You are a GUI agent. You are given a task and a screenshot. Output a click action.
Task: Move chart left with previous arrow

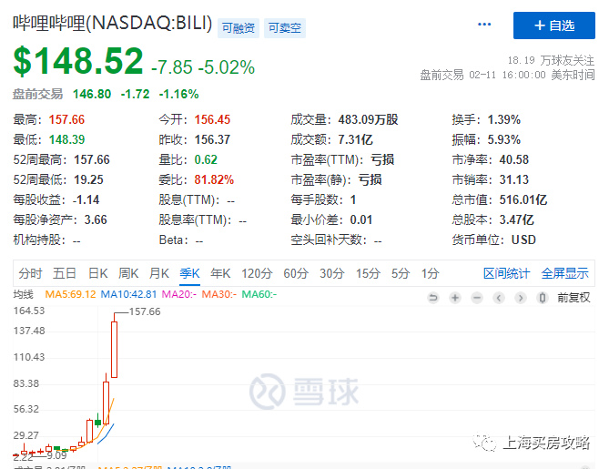pos(499,298)
